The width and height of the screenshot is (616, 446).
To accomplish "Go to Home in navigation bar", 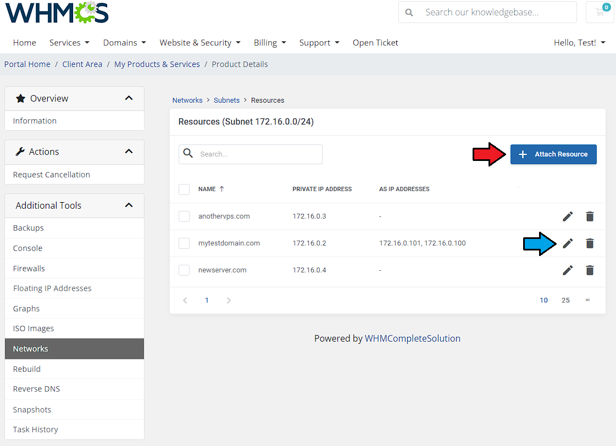I will click(24, 43).
